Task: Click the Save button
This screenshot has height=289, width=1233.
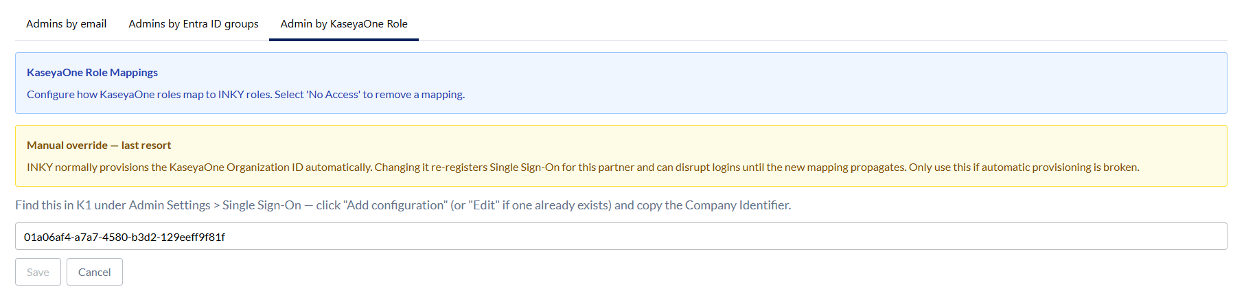Action: [x=38, y=272]
